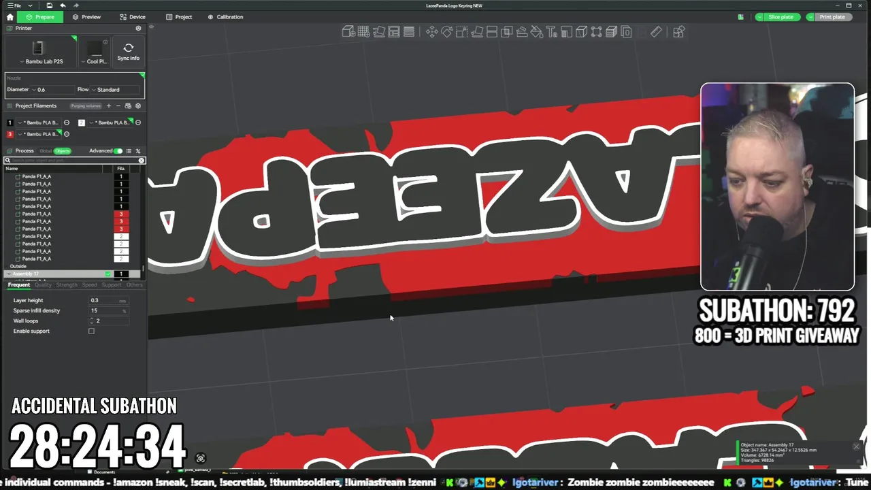This screenshot has width=871, height=490.
Task: Open the Support settings tab
Action: 111,285
